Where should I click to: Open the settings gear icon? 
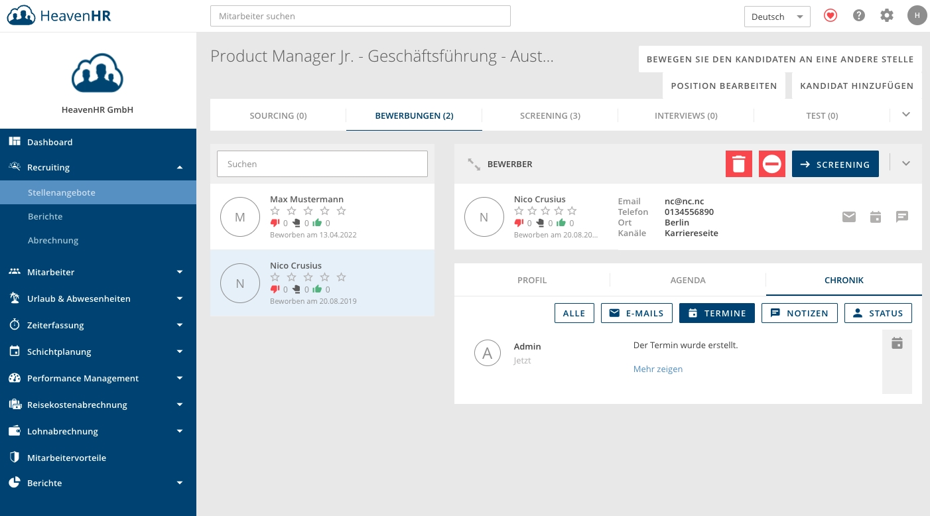coord(887,15)
